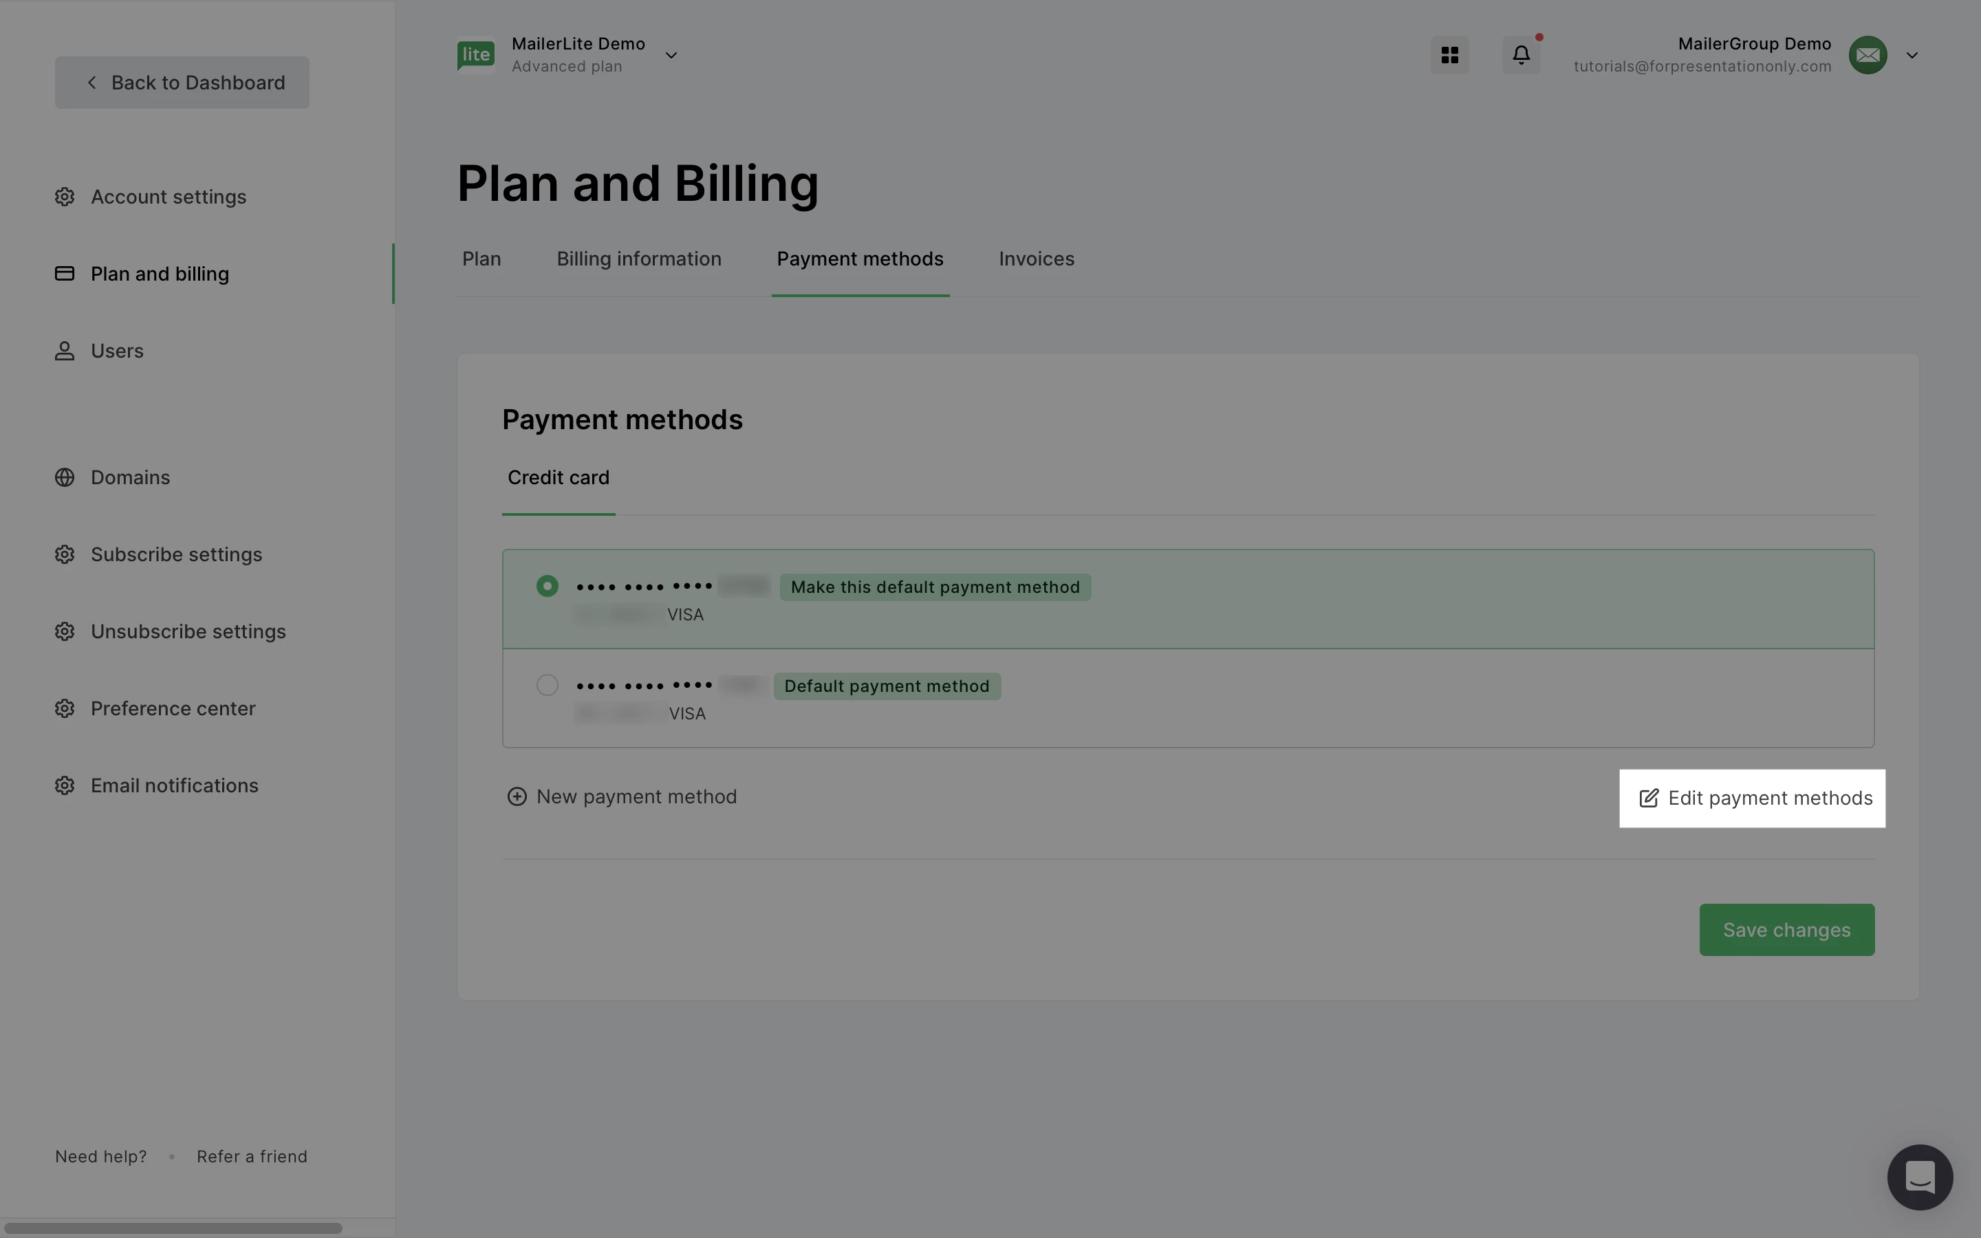The width and height of the screenshot is (1981, 1238).
Task: Select the first VISA card radio button
Action: (x=547, y=586)
